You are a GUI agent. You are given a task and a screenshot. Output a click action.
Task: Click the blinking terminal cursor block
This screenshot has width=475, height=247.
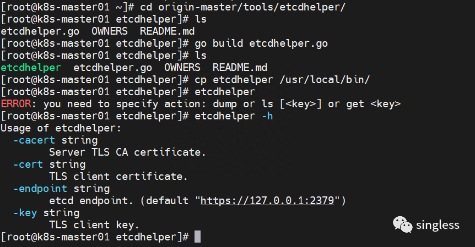[198, 237]
